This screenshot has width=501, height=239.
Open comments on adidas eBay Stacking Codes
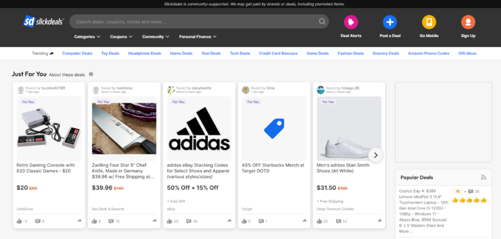(188, 221)
